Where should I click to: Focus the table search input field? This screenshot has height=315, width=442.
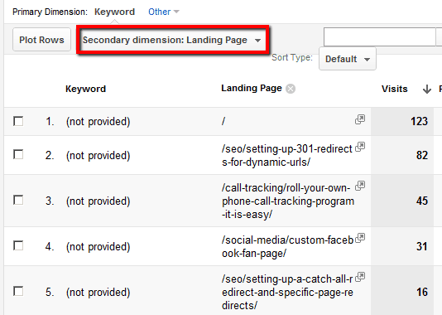pos(380,36)
